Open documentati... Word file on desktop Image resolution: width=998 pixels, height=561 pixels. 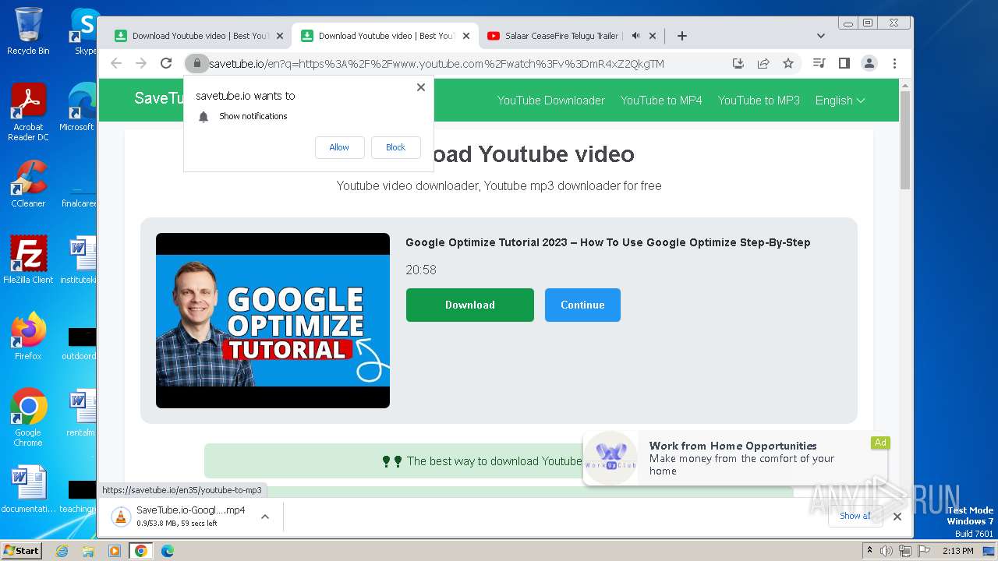pos(28,489)
